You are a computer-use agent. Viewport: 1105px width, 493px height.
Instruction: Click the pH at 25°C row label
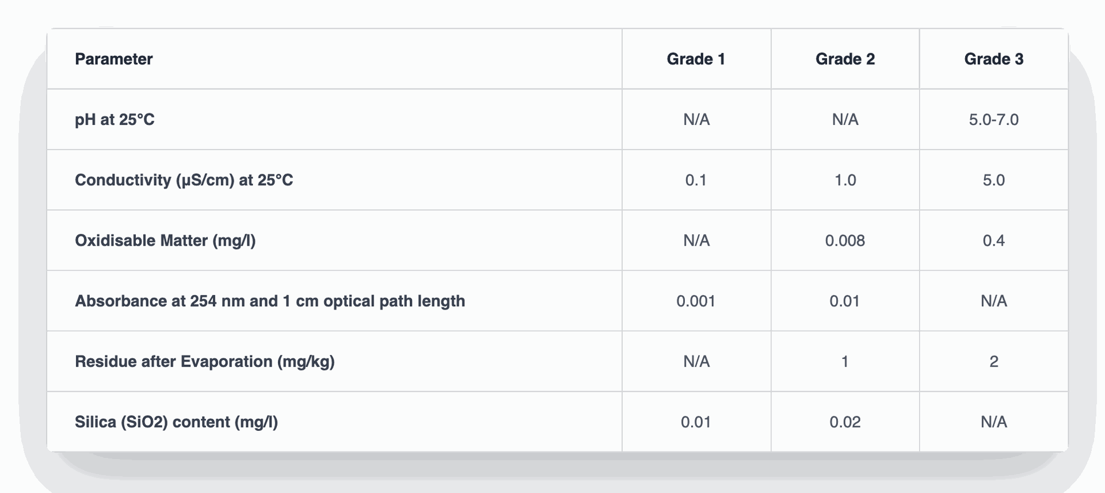[115, 120]
